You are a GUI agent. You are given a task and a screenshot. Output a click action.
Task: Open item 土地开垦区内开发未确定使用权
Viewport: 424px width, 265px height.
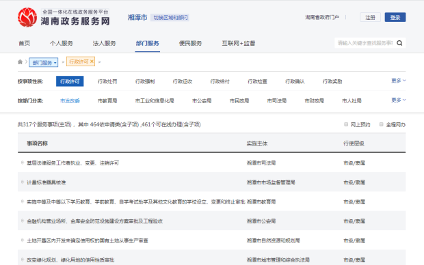[x=88, y=240]
